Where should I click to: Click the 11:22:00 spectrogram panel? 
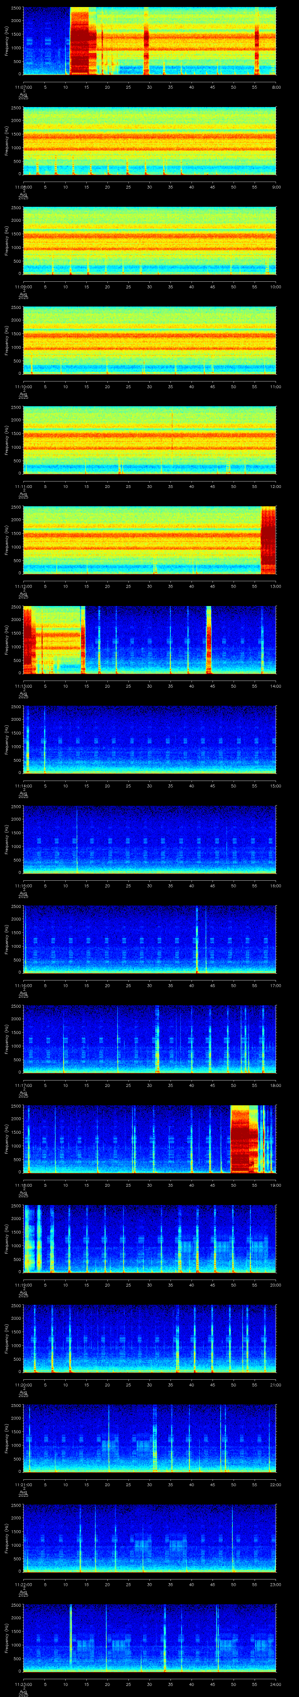(x=150, y=1538)
